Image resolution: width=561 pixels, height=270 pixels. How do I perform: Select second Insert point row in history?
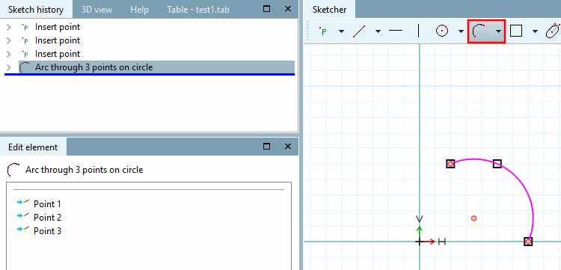pyautogui.click(x=157, y=41)
